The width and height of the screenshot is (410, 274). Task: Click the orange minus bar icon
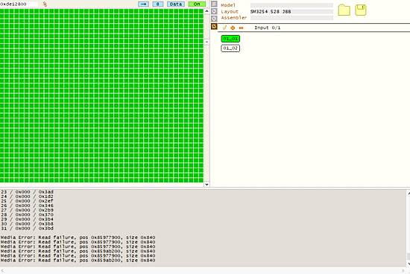(x=241, y=28)
